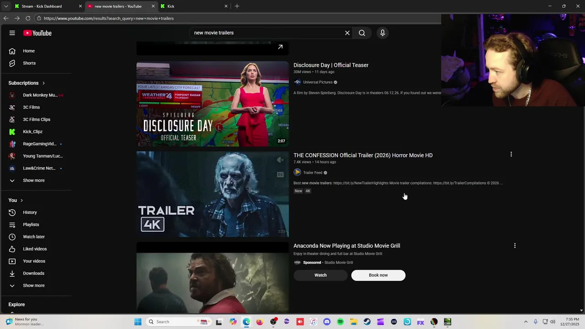
Task: Click the expand arrow on the top video
Action: tap(280, 47)
